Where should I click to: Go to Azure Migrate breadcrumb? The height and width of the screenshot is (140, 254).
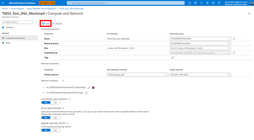[17, 9]
